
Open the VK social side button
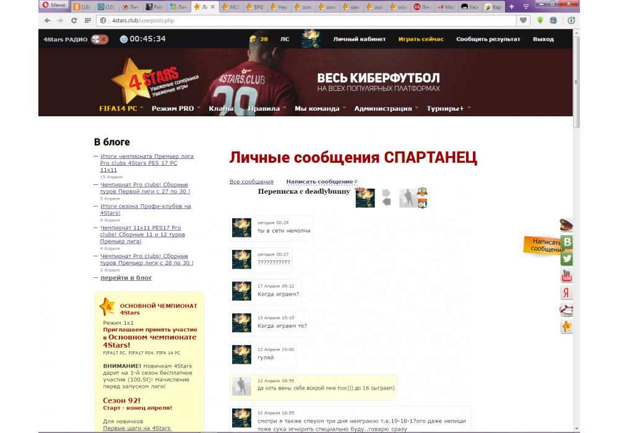567,242
